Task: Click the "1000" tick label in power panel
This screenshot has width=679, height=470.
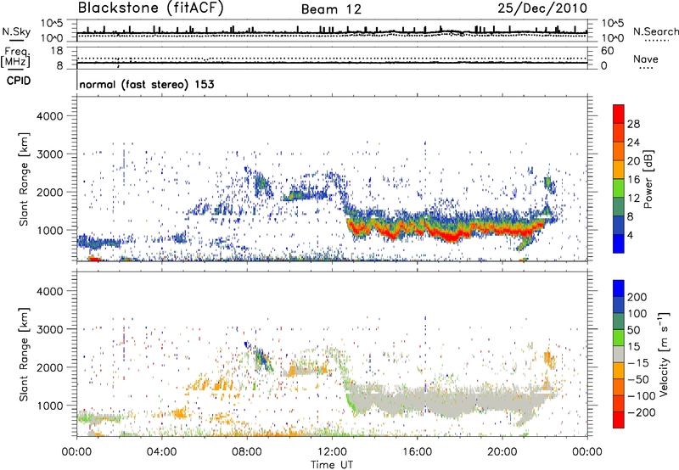Action: (x=50, y=230)
